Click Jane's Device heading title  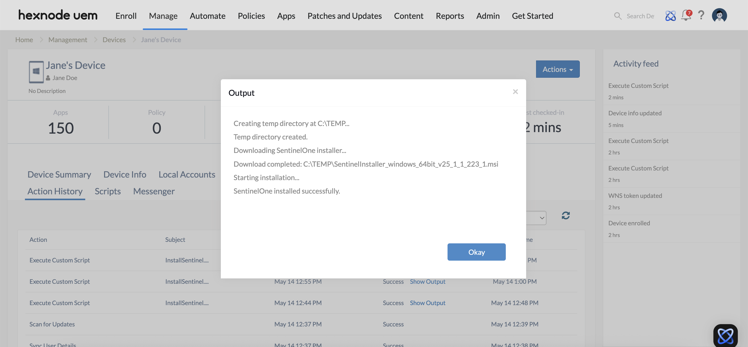pos(76,65)
